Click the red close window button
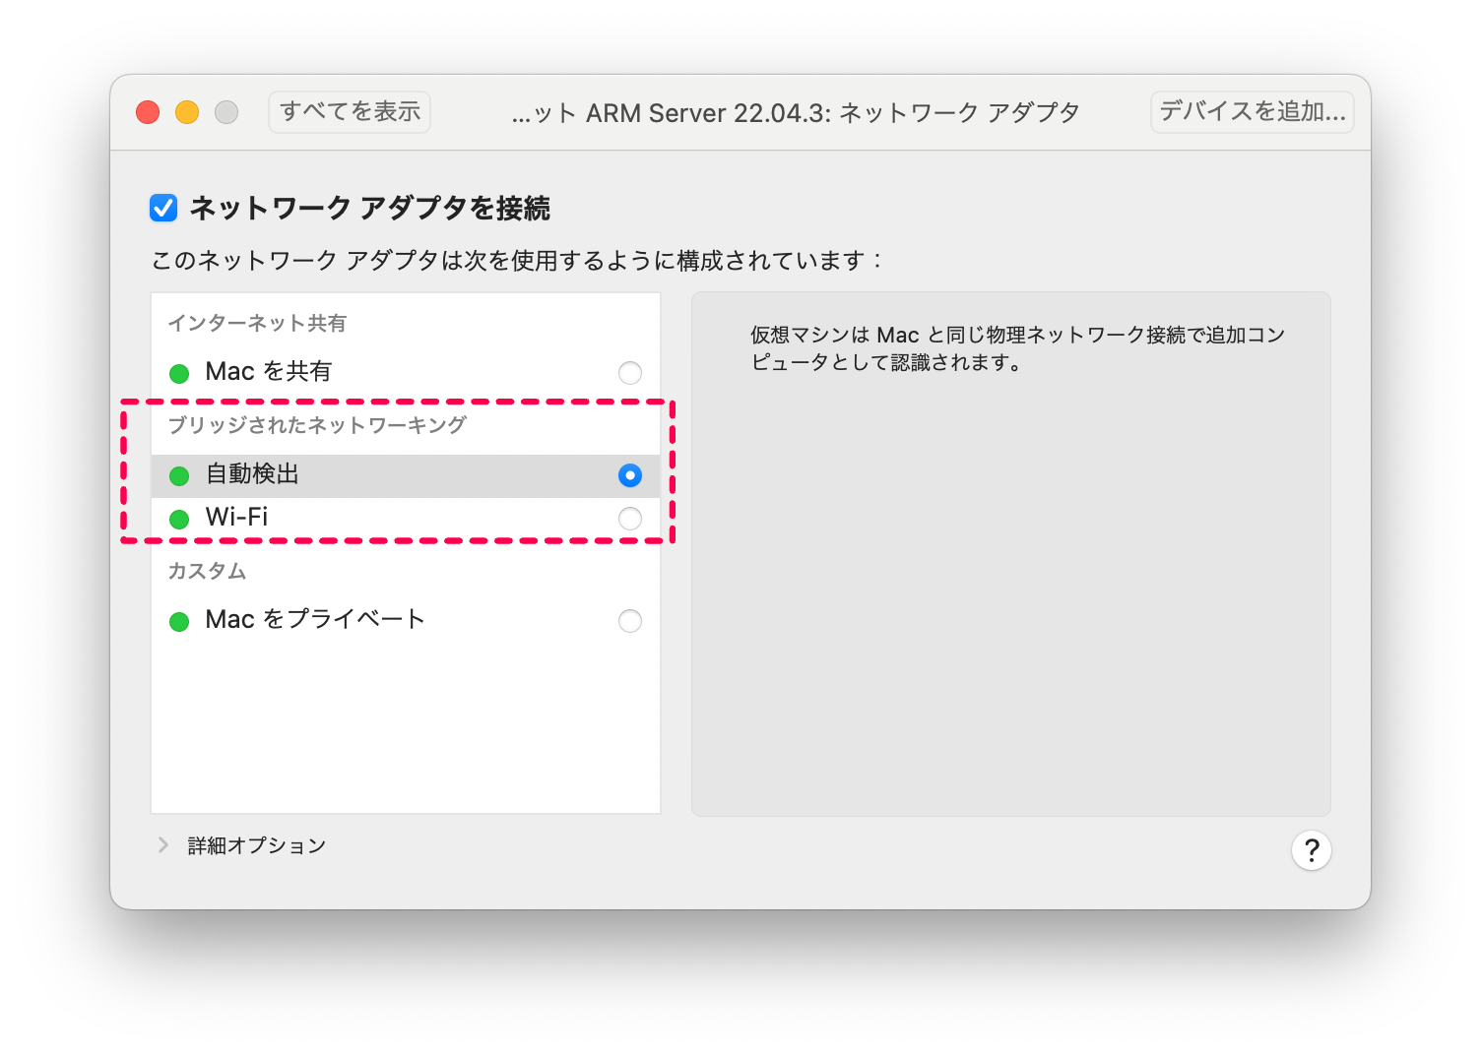This screenshot has width=1481, height=1055. (x=148, y=112)
